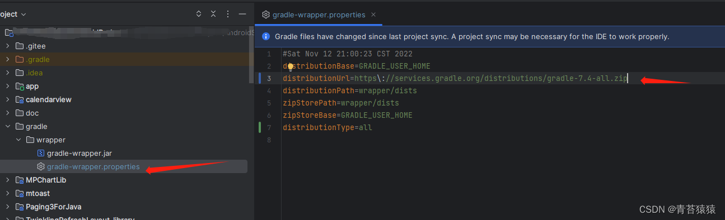Viewport: 725px width, 220px height.
Task: Click the lightbulb quick-fix icon in editor
Action: pyautogui.click(x=291, y=66)
